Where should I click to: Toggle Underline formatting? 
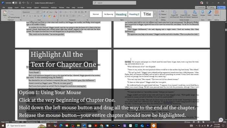pos(30,16)
